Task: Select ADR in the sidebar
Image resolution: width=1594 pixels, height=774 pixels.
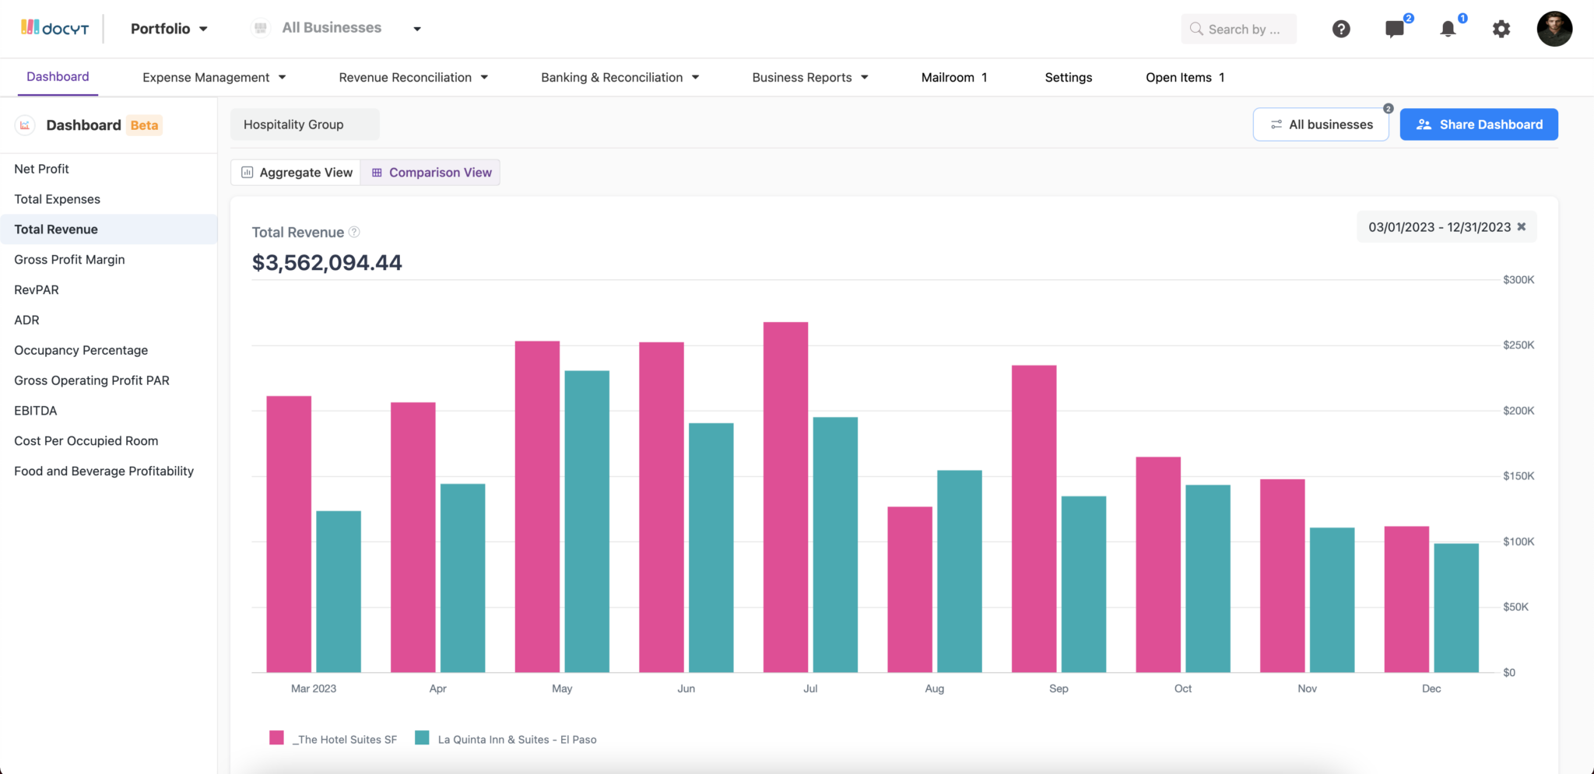Action: coord(108,320)
